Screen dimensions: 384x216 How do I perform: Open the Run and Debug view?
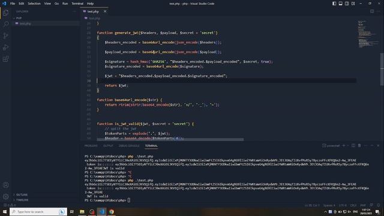6,47
